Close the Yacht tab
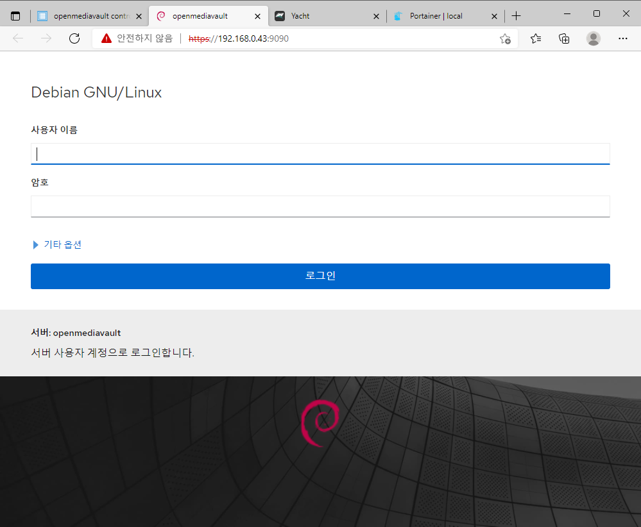 (x=376, y=16)
